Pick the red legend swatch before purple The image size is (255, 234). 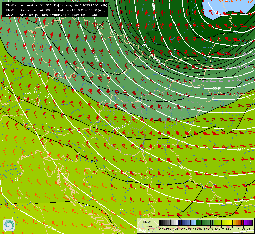click(x=242, y=223)
